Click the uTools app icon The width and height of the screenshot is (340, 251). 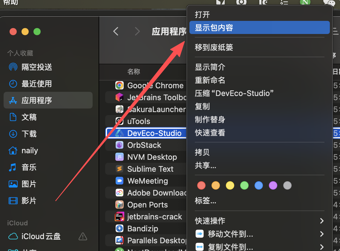click(x=120, y=121)
